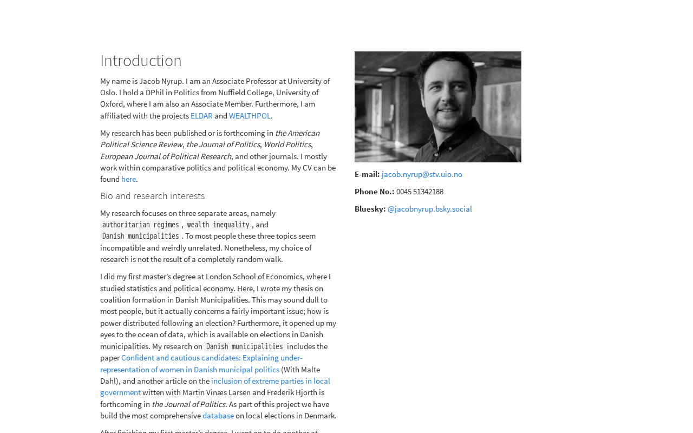
Task: Click the bold 'E-mail:' label
Action: [367, 174]
